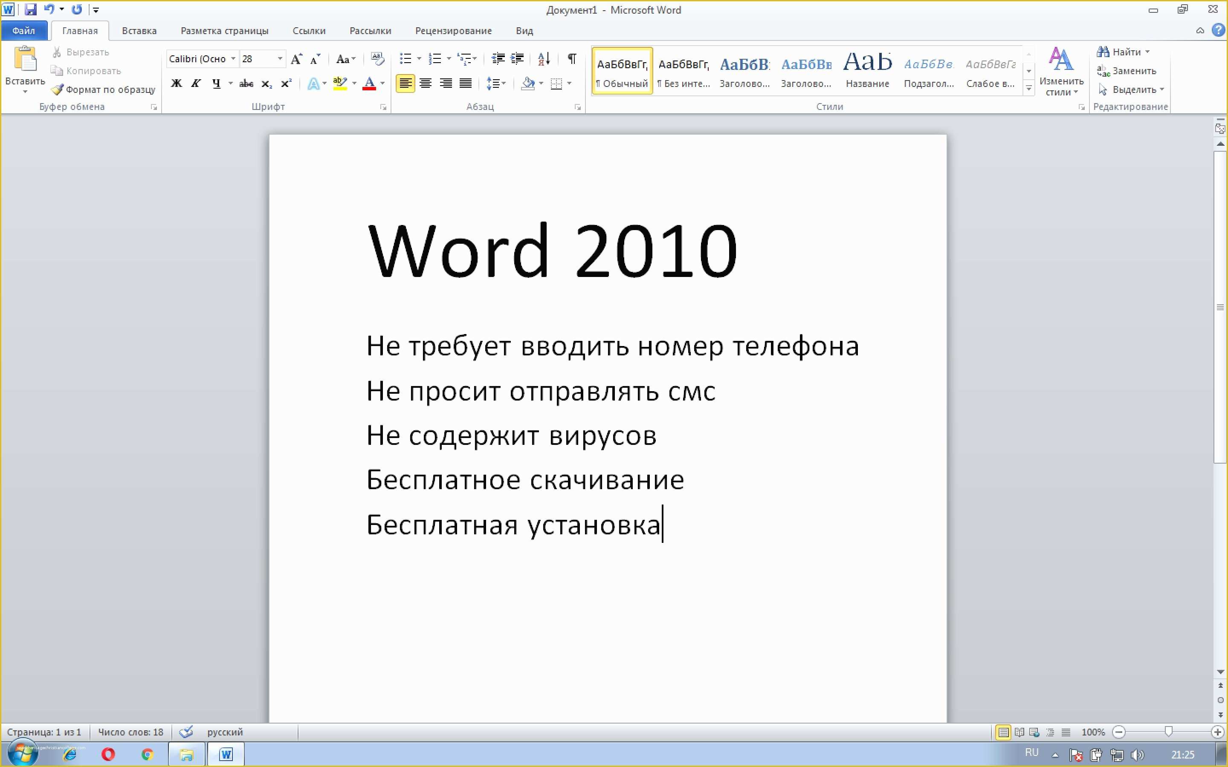Open bullet list style dropdown arrow
Viewport: 1228px width, 767px height.
pyautogui.click(x=419, y=59)
